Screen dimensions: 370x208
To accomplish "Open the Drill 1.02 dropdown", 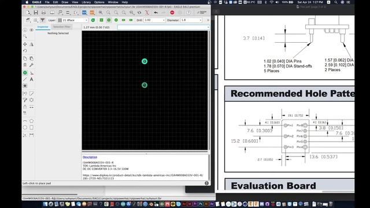I will coord(154,20).
